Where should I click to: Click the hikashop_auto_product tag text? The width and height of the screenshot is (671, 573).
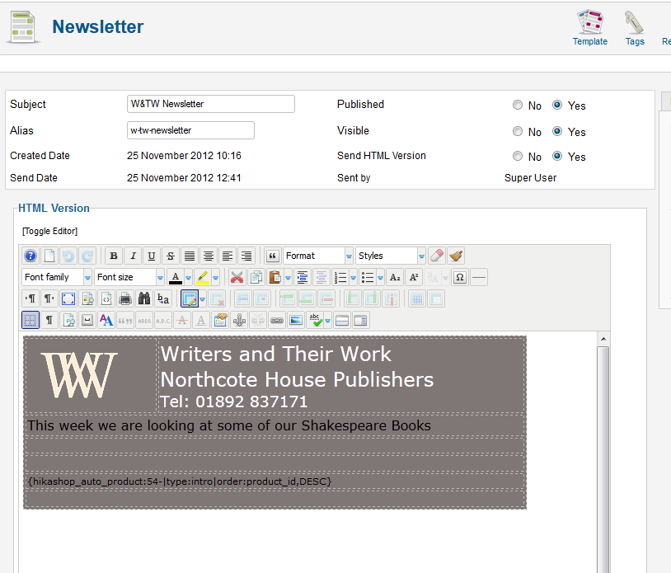click(180, 481)
